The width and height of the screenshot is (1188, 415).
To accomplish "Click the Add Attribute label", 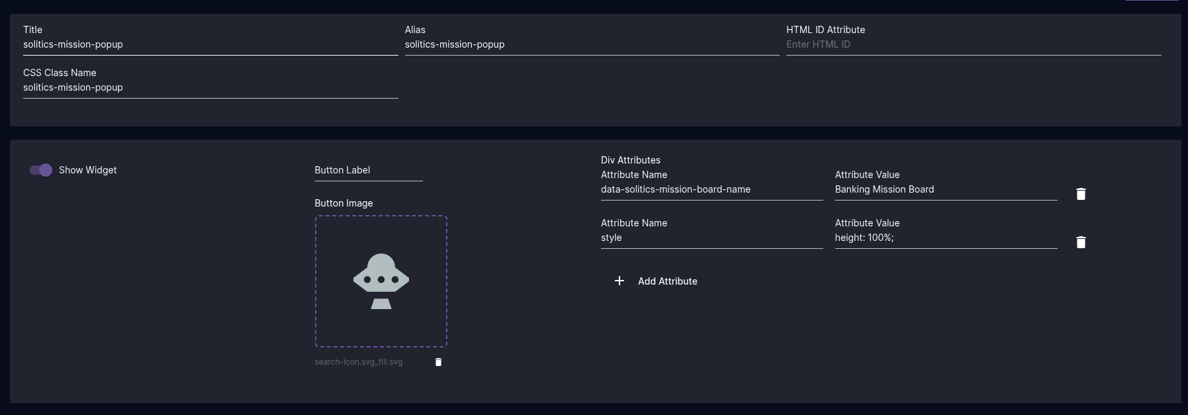I will pos(668,281).
